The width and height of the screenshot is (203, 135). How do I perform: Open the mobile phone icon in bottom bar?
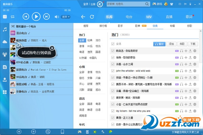pyautogui.click(x=62, y=132)
